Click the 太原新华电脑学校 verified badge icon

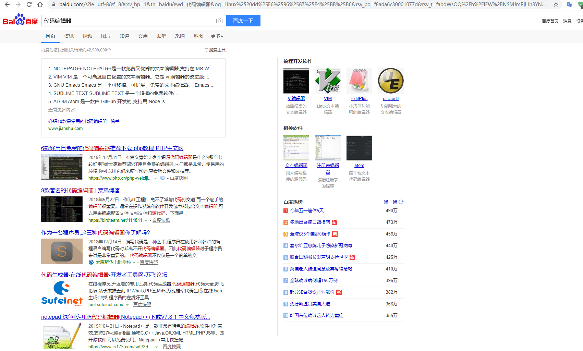point(91,262)
